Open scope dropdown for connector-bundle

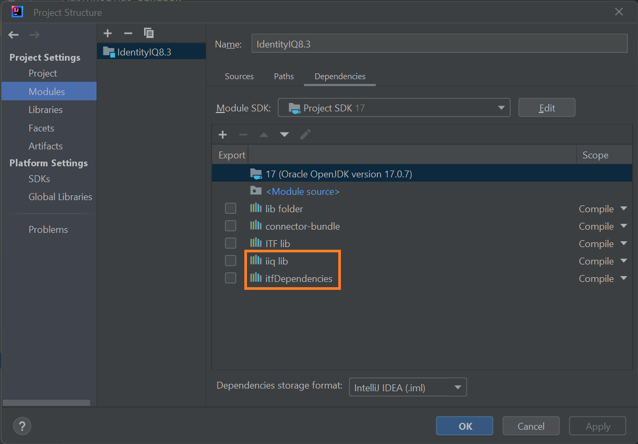[624, 226]
